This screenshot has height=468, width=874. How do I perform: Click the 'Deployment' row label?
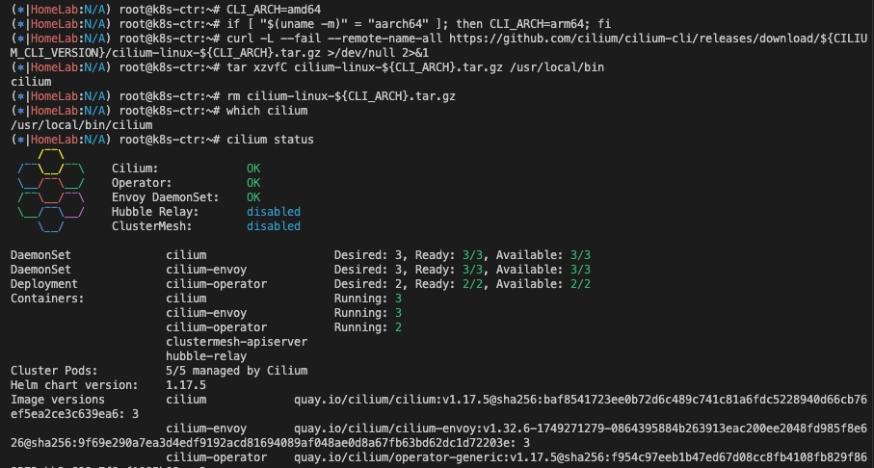(44, 284)
